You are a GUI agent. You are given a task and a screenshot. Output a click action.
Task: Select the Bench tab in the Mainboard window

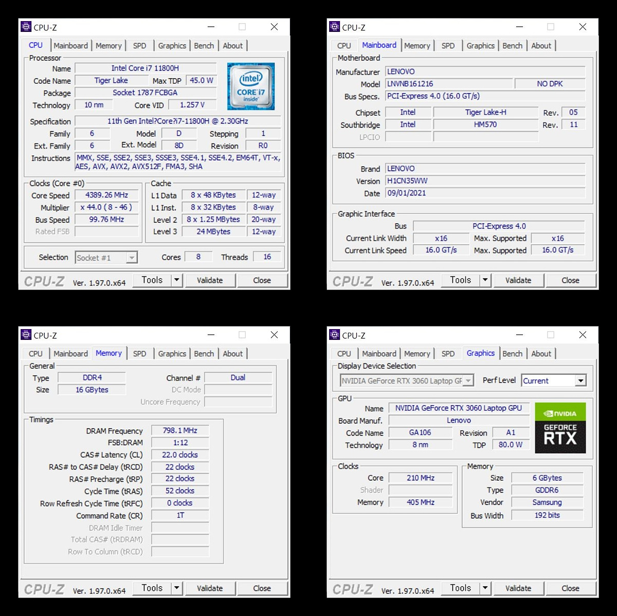(x=512, y=46)
